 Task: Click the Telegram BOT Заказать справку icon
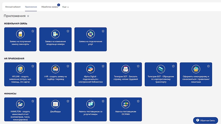[x=126, y=69]
